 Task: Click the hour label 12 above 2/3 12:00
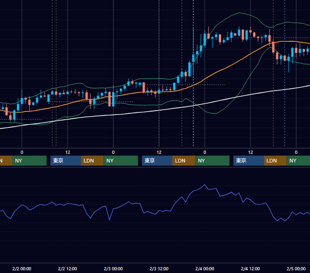pyautogui.click(x=159, y=152)
